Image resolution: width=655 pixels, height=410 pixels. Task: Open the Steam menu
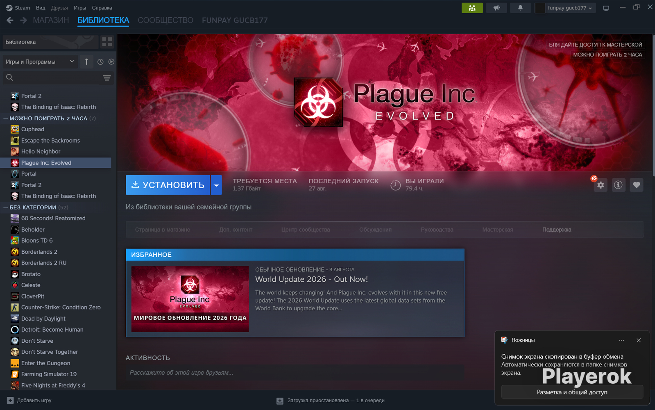point(22,8)
